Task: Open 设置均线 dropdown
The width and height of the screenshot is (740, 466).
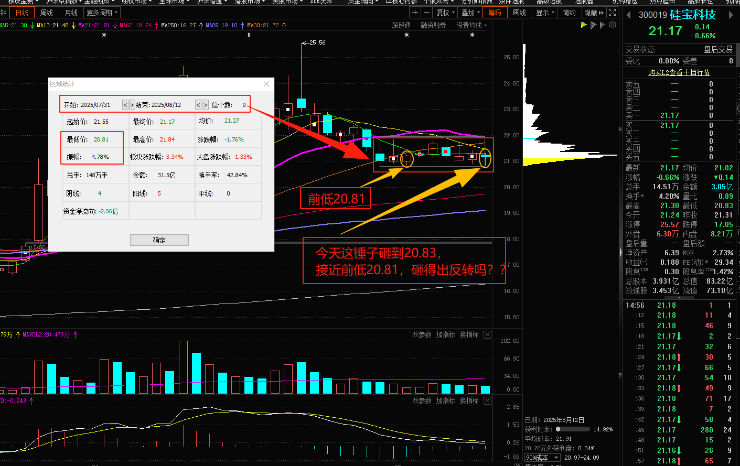Action: pos(471,25)
